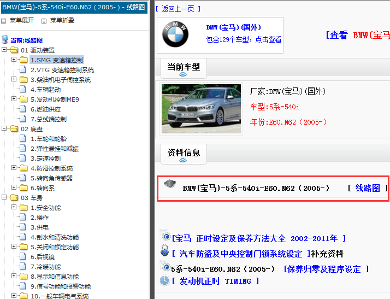This screenshot has width=390, height=299.
Task: Collapse the 03 车身 tree node
Action: point(4,197)
